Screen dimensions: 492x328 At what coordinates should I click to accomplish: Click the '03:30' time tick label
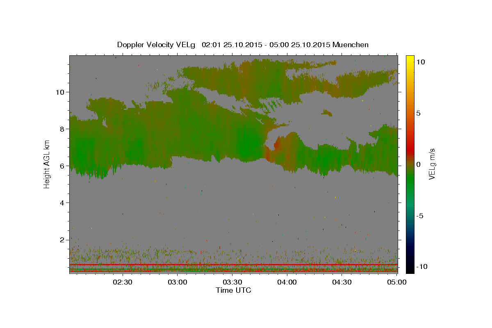[232, 282]
